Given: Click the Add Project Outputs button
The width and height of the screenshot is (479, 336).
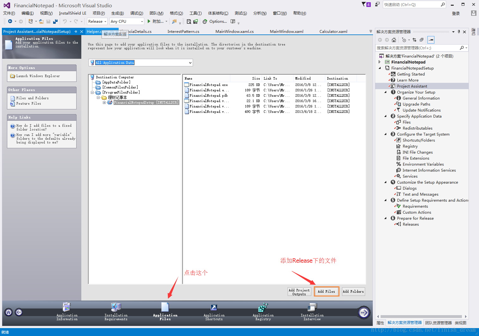Looking at the screenshot, I should click(x=299, y=291).
